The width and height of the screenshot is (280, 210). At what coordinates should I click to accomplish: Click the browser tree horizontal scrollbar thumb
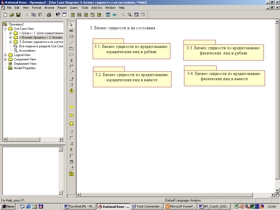click(x=24, y=139)
